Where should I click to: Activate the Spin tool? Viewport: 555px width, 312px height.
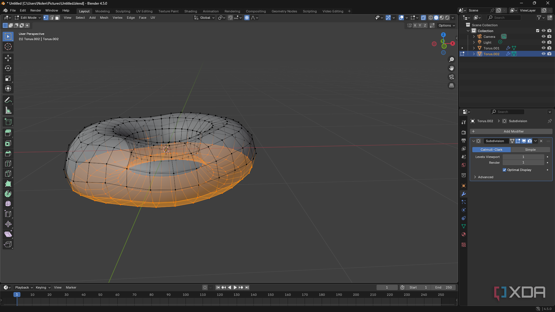(8, 194)
